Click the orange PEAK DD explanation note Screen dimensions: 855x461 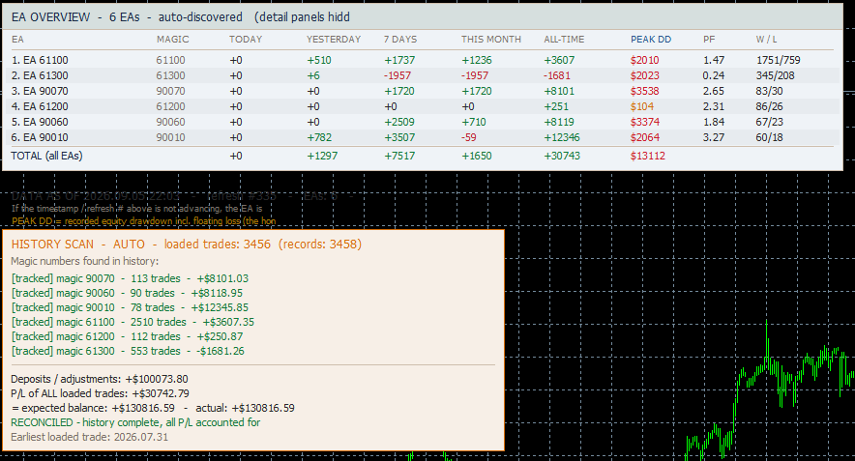point(143,221)
